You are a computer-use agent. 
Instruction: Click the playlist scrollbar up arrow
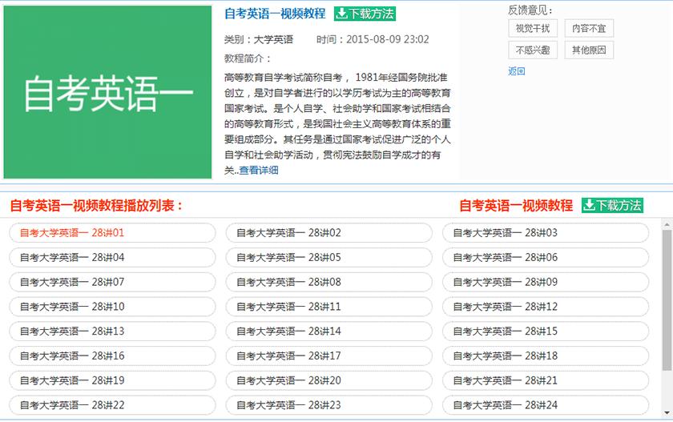click(667, 224)
